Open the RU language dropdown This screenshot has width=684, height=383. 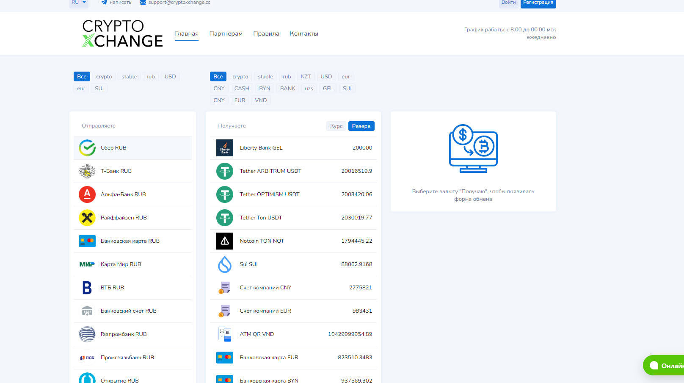click(79, 3)
